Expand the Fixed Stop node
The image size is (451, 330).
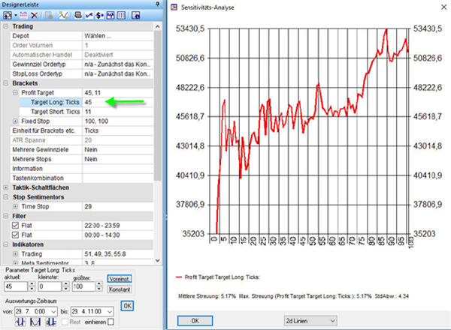(15, 121)
